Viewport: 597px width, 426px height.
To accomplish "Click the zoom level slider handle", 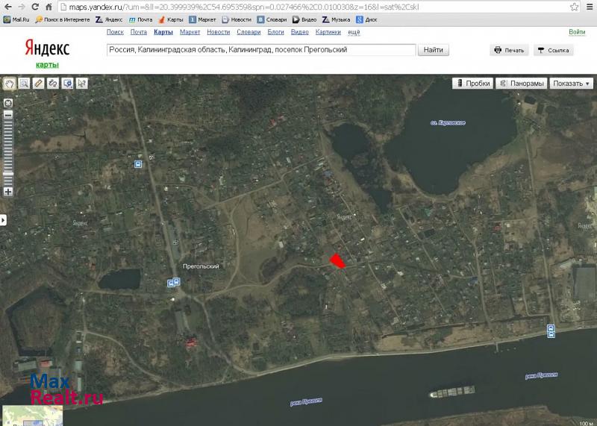I will click(x=8, y=173).
